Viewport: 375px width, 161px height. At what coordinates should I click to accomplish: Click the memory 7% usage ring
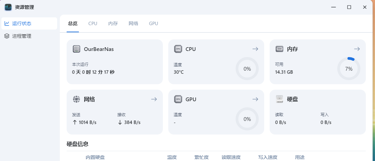[x=349, y=69]
